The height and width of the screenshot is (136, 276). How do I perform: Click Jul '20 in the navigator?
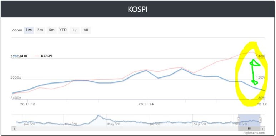click(155, 124)
